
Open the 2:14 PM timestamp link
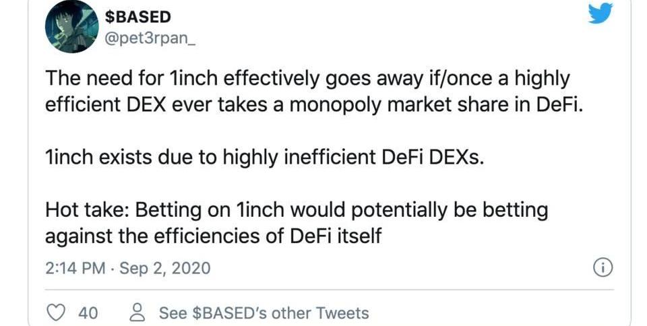pyautogui.click(x=75, y=268)
